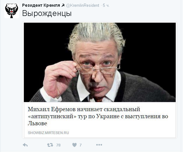The width and height of the screenshot is (183, 152).
Task: Visit the SHOWBIZ.MIRTESEN.RU source link
Action: point(48,133)
